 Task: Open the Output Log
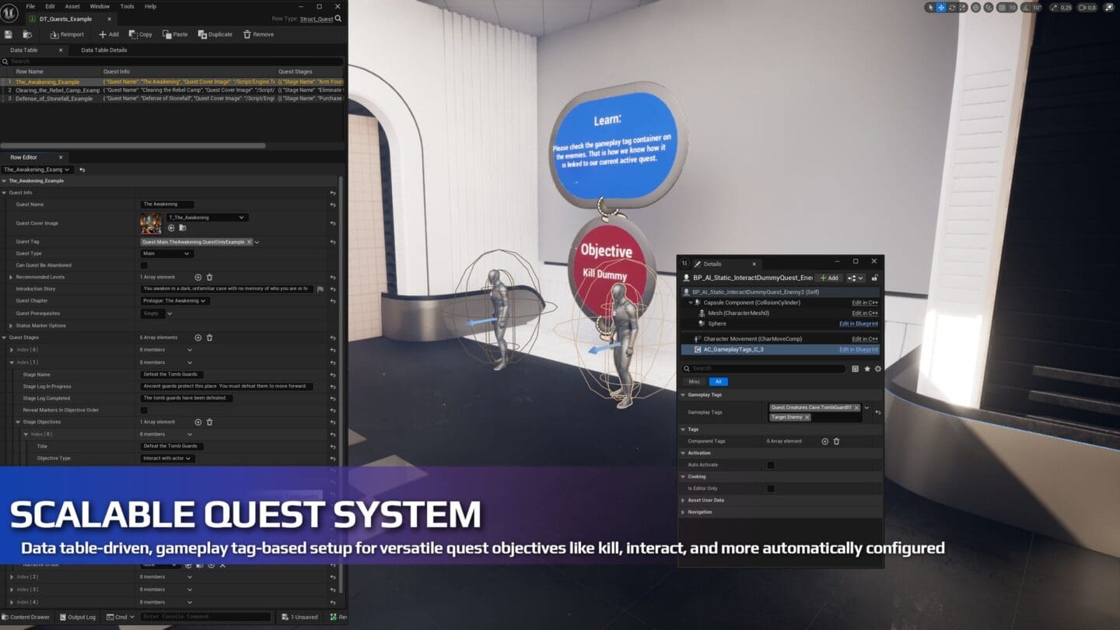(x=77, y=617)
